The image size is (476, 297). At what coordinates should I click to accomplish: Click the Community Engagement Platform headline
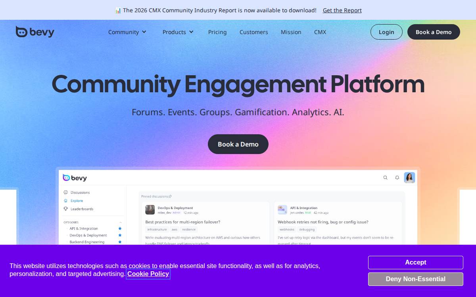(x=238, y=84)
